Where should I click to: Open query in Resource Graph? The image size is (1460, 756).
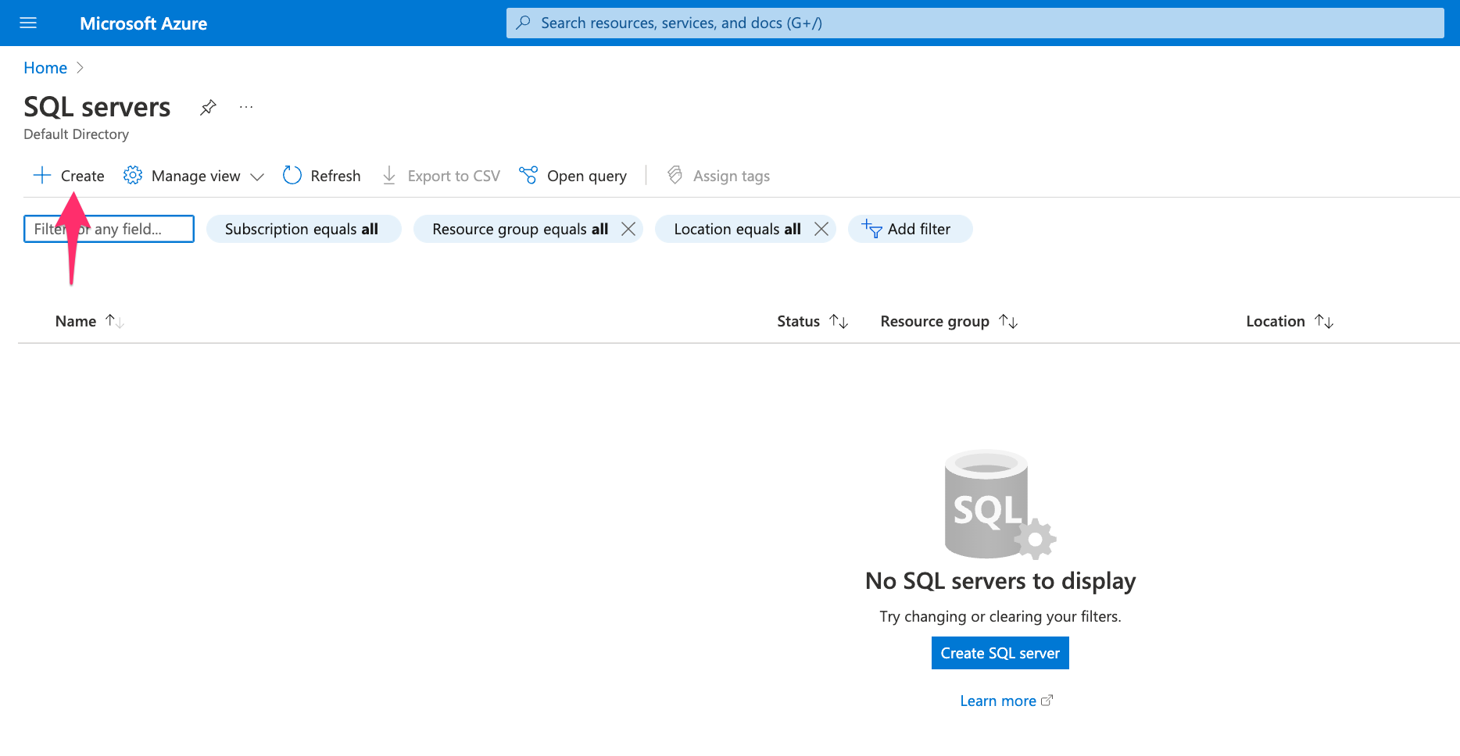coord(573,176)
